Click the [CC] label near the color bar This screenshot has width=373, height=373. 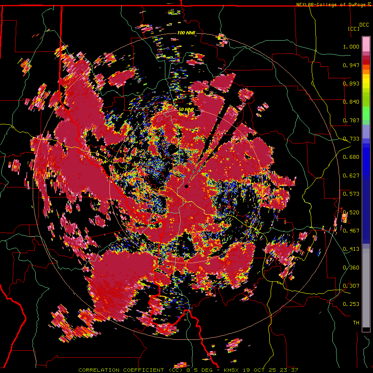354,29
